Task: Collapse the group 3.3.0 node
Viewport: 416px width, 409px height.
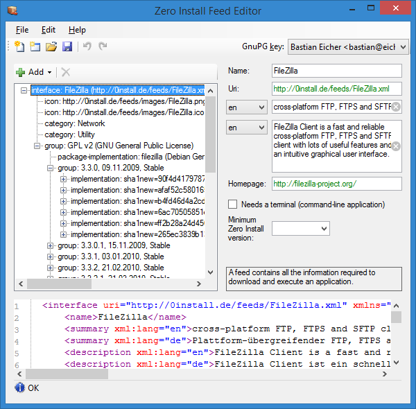Action: pos(50,168)
